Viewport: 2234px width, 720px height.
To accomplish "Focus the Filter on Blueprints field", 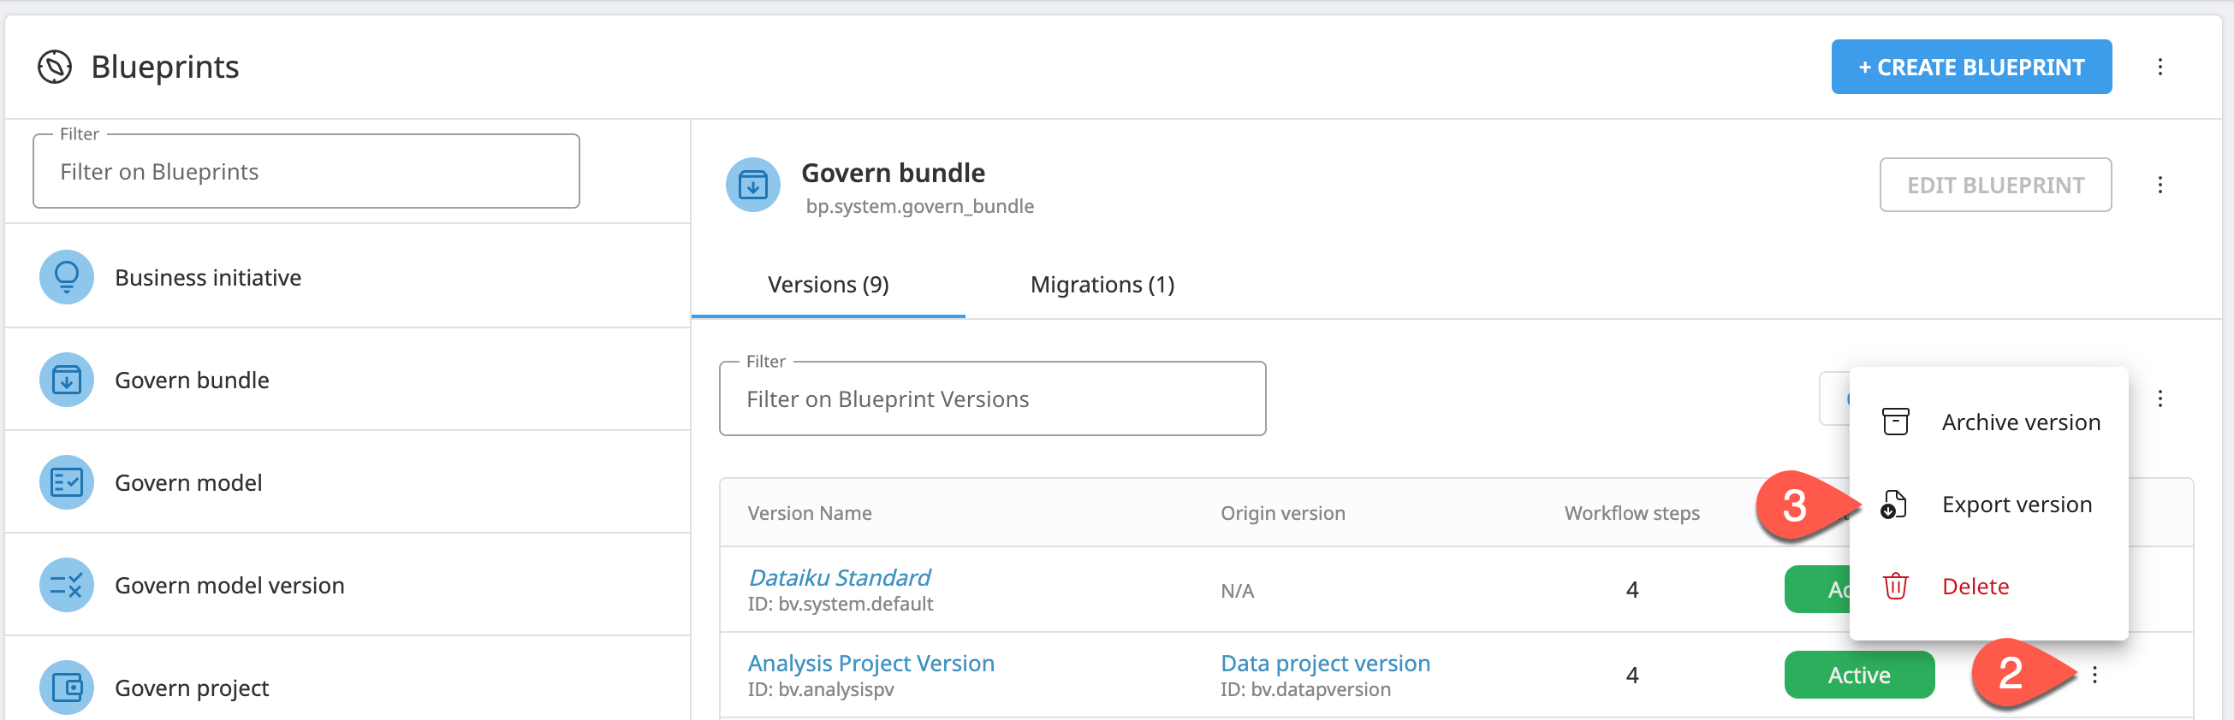I will coord(306,172).
